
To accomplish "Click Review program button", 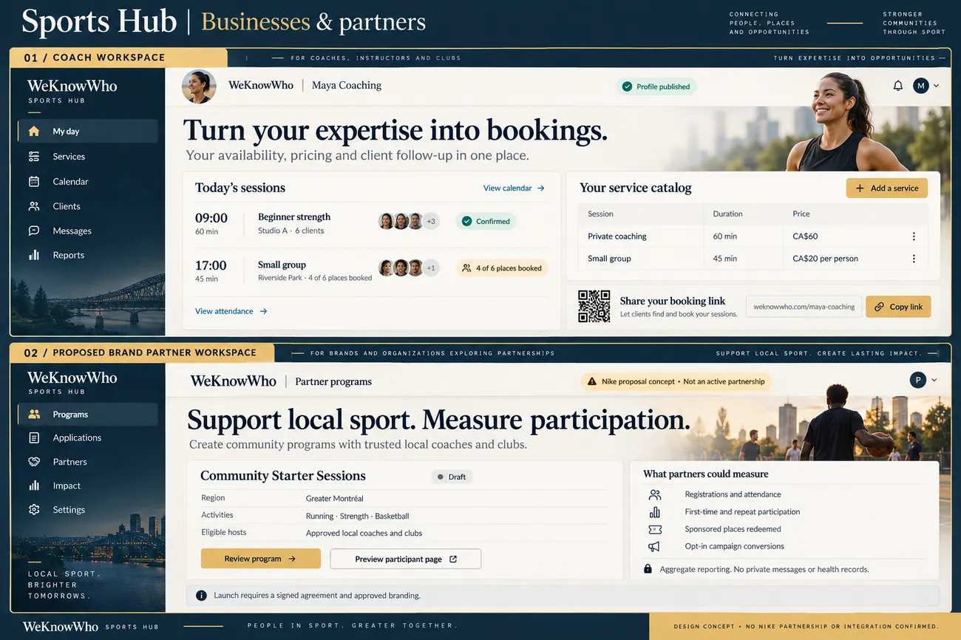I will tap(261, 559).
